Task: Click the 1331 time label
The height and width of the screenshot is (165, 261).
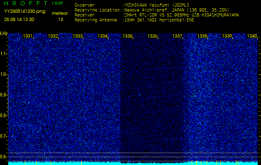Action: pyautogui.click(x=28, y=36)
